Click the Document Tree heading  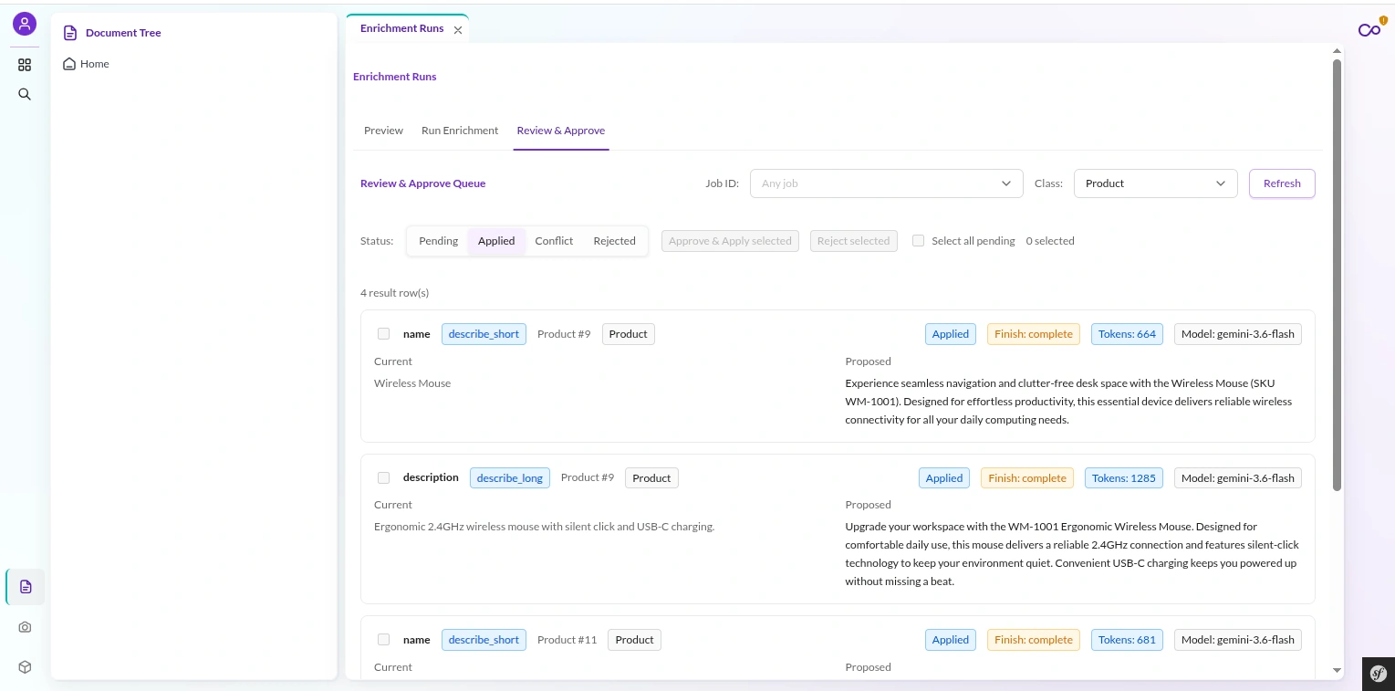[123, 33]
